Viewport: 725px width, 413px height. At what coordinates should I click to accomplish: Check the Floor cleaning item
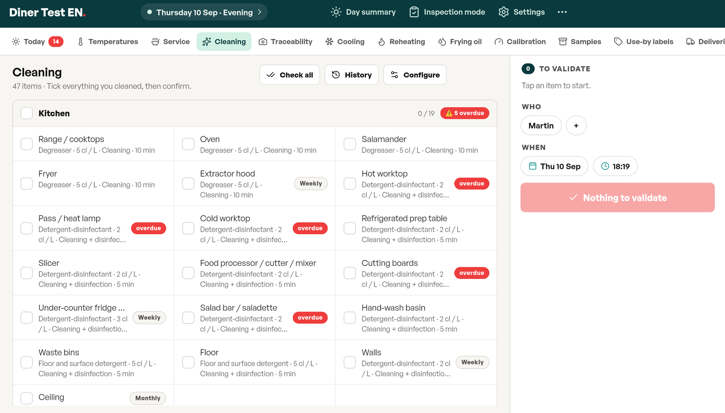188,362
